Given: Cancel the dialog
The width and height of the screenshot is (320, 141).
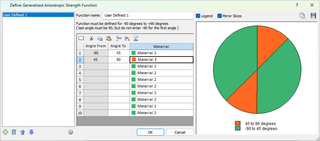Looking at the screenshot, I should pyautogui.click(x=180, y=132).
